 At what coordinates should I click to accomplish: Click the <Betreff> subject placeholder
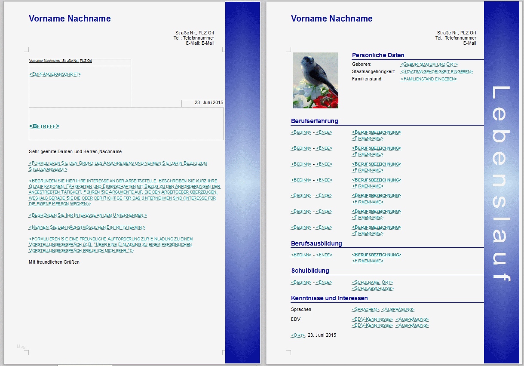click(44, 126)
